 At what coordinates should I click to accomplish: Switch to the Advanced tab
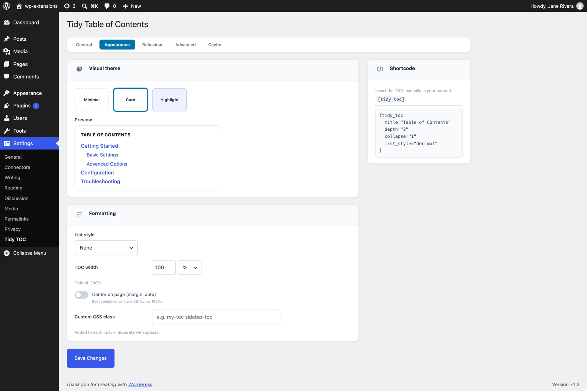186,45
